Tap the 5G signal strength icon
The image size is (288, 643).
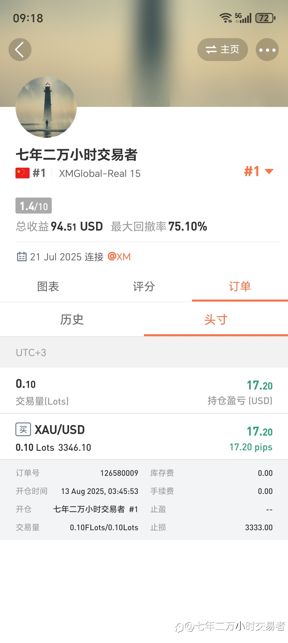click(243, 18)
